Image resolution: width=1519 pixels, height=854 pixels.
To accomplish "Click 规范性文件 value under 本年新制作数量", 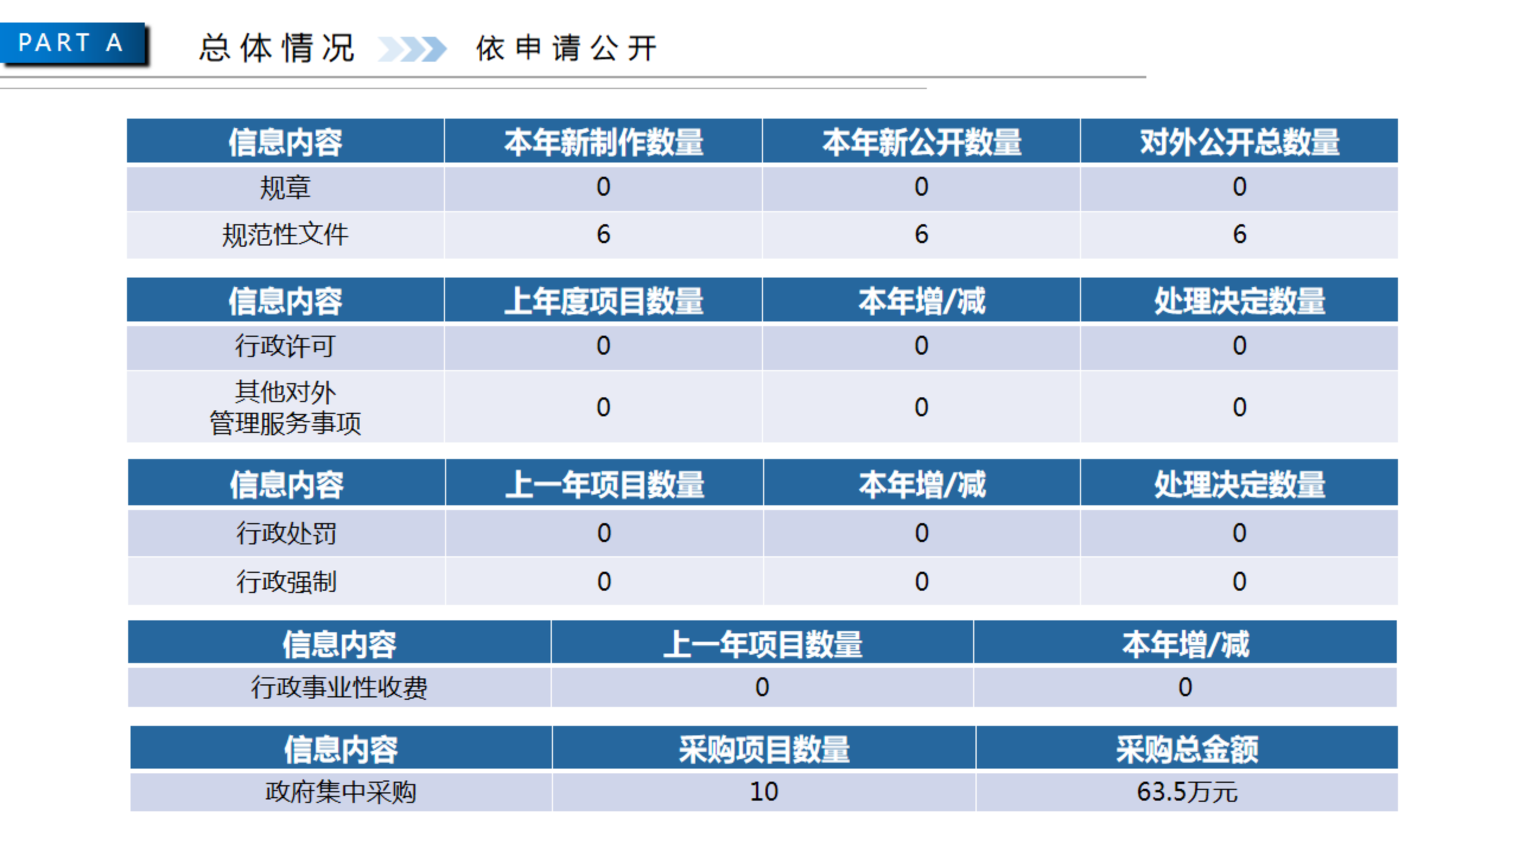I will pos(603,234).
